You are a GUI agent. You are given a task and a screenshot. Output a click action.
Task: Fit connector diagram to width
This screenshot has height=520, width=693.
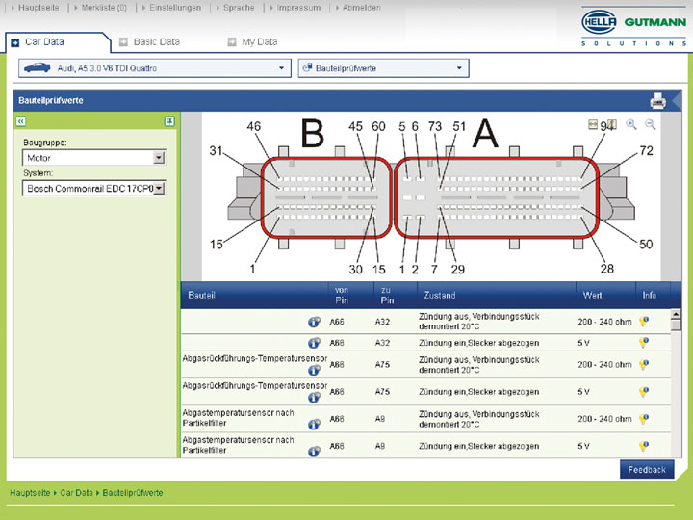[x=593, y=124]
